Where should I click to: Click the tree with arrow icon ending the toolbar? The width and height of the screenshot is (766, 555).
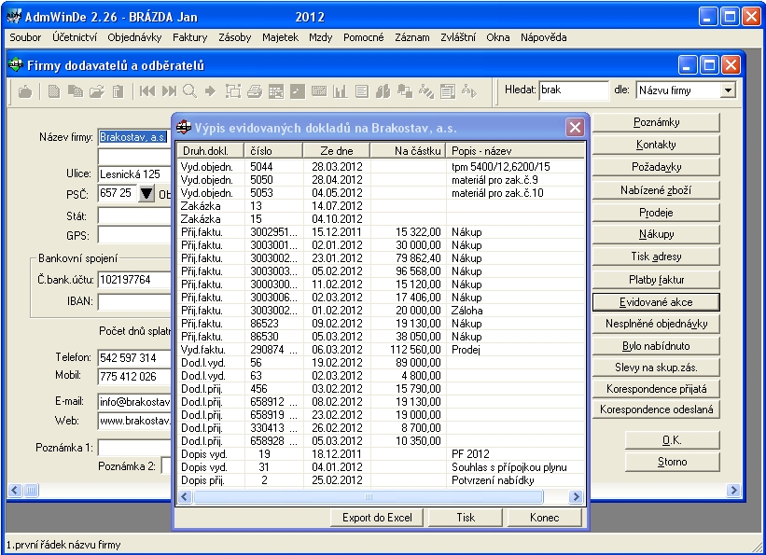(469, 91)
